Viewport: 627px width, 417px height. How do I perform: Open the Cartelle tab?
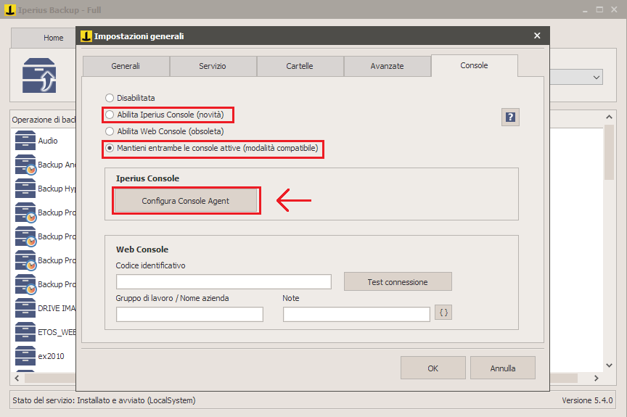300,66
